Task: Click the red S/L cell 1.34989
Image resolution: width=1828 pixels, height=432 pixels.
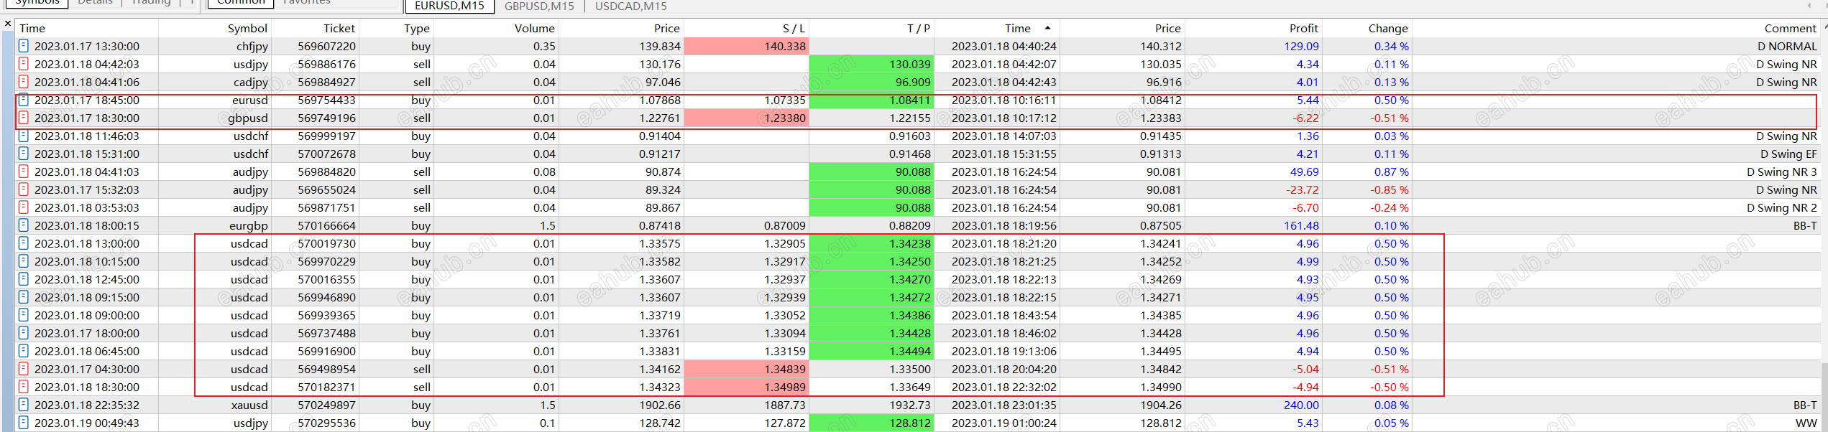Action: coord(746,387)
